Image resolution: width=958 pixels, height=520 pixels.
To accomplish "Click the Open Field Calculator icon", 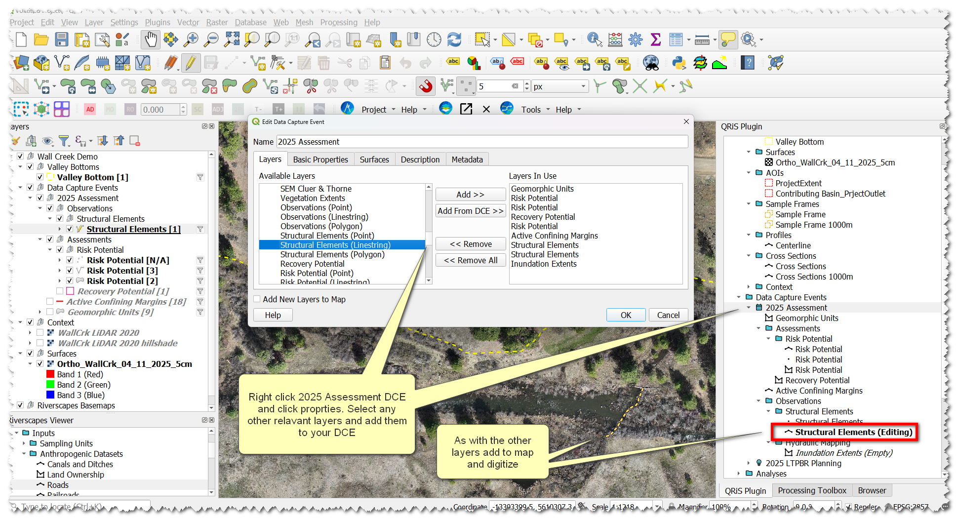I will click(x=615, y=40).
